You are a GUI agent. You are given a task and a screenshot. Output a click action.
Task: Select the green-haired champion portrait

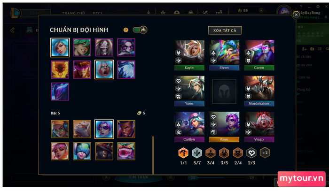82,47
